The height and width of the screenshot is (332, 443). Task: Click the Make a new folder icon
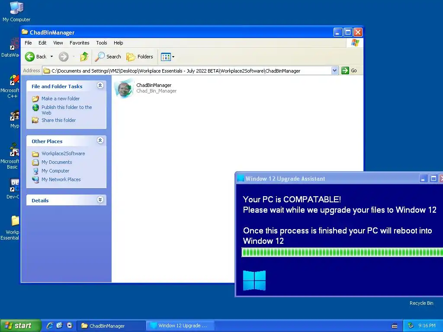(35, 99)
